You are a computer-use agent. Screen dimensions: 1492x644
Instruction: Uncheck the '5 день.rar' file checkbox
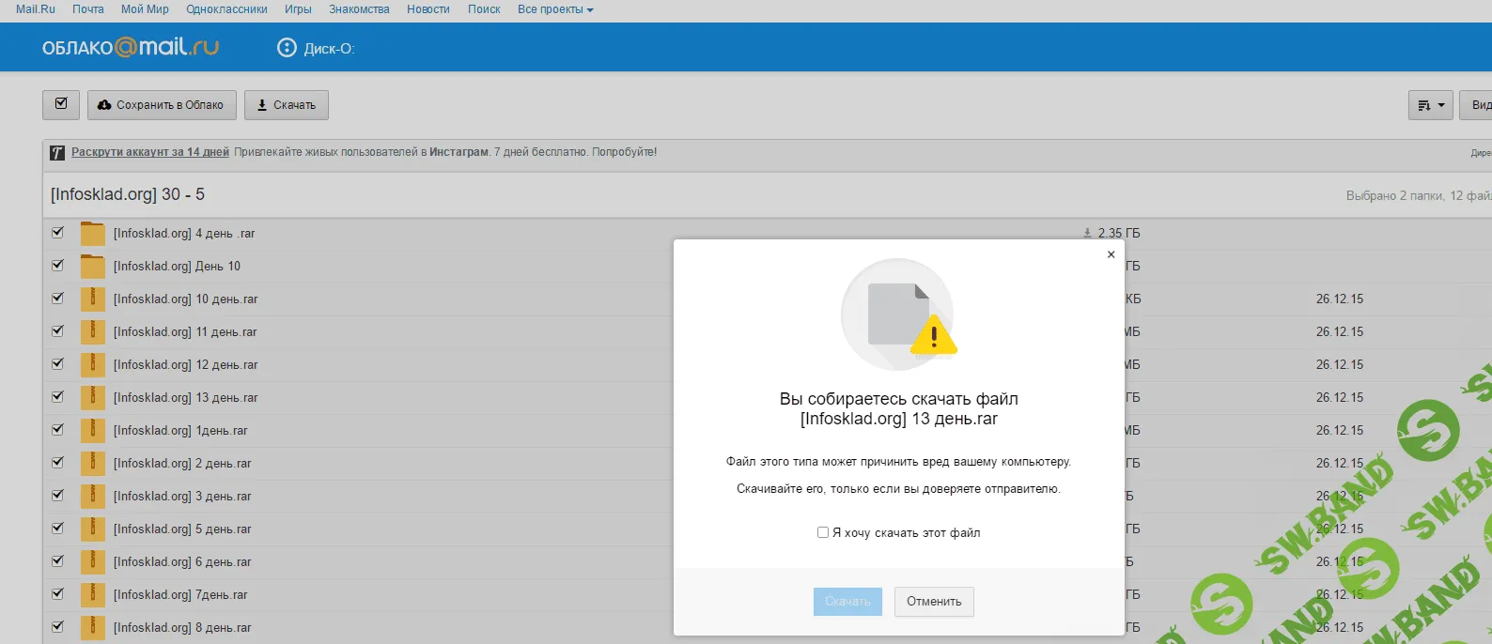pos(58,529)
